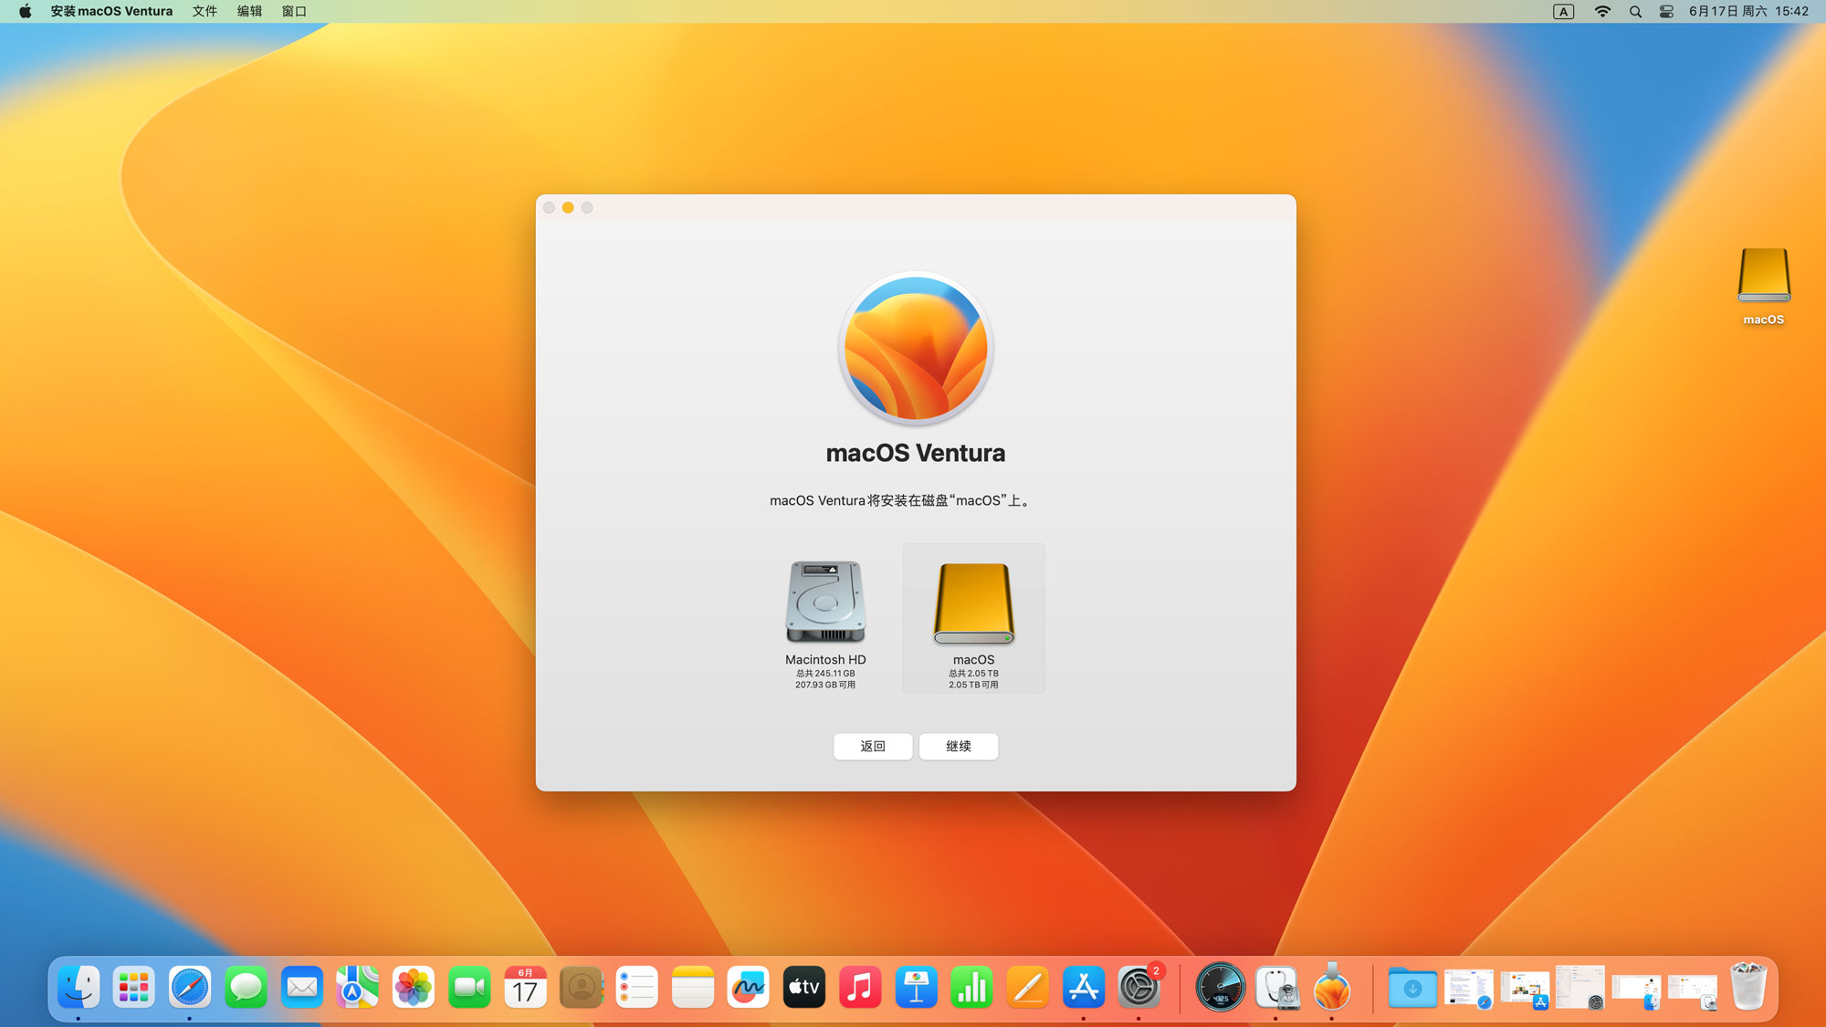Launch the App Store from dock
The image size is (1826, 1027).
pos(1083,988)
